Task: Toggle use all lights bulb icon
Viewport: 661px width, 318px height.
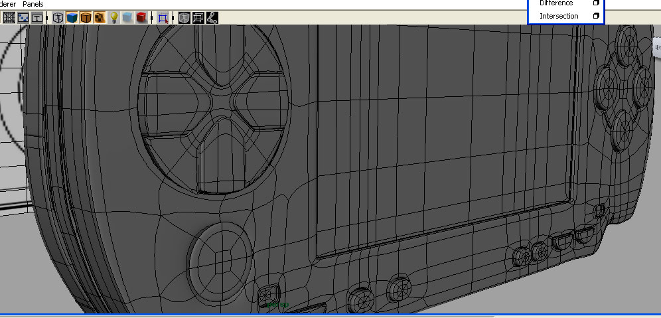Action: (114, 18)
